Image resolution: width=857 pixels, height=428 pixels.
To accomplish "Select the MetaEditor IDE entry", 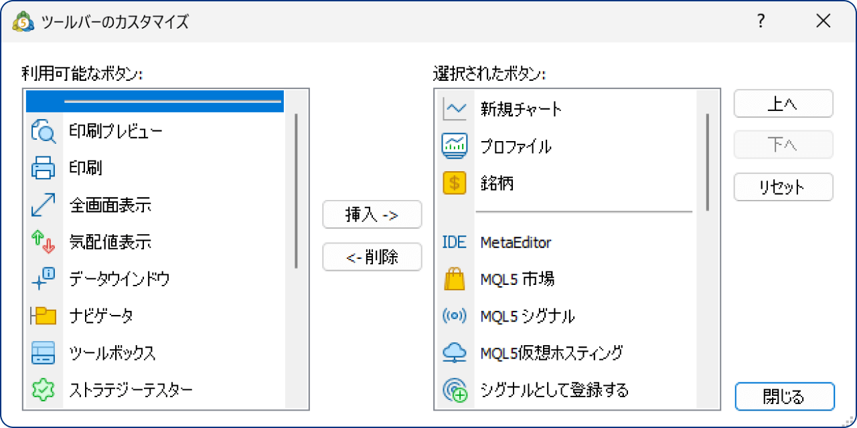I will point(453,242).
